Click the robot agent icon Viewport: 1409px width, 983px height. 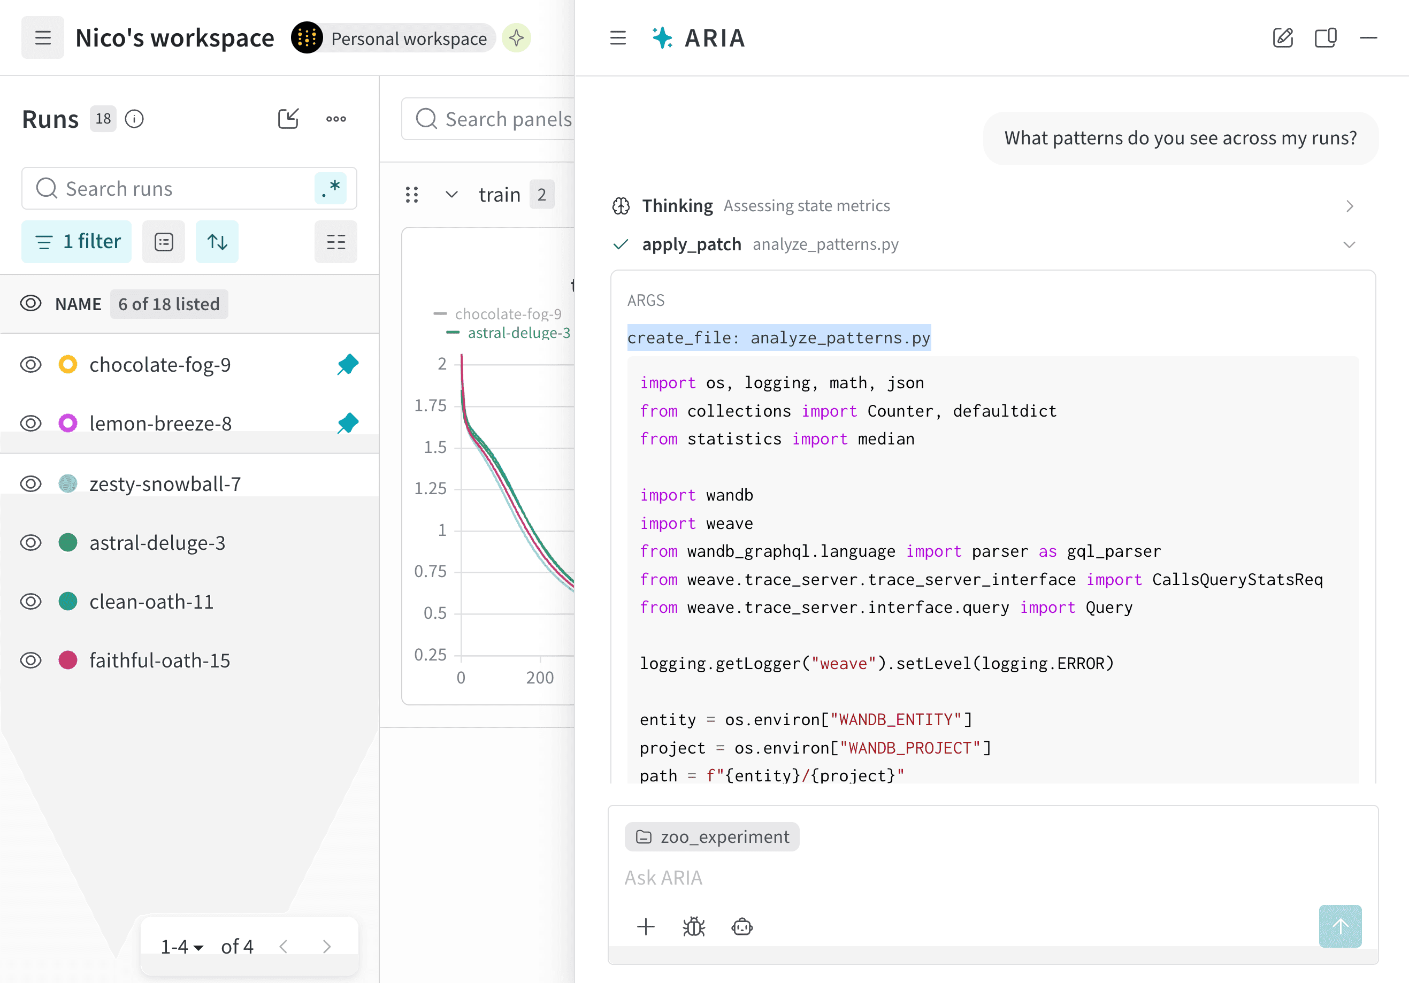tap(742, 926)
